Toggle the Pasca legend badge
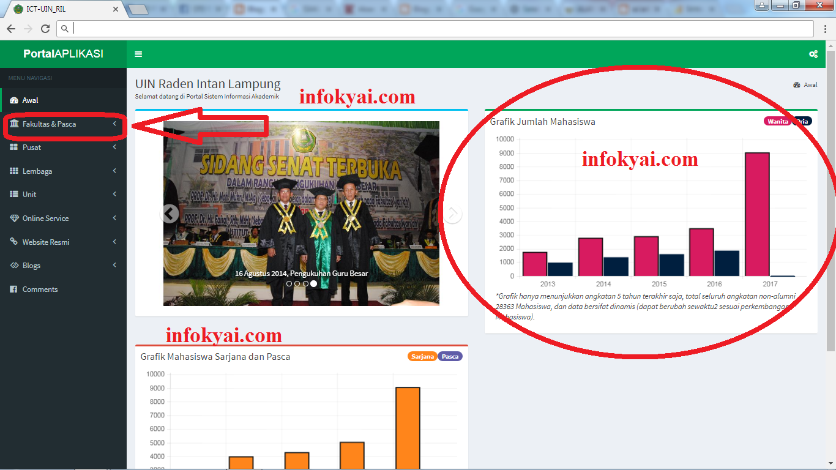 tap(450, 356)
